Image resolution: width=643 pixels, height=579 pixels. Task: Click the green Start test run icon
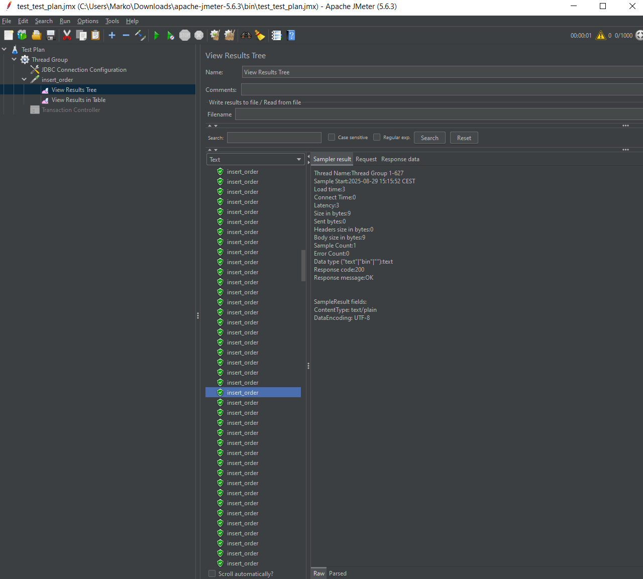156,35
